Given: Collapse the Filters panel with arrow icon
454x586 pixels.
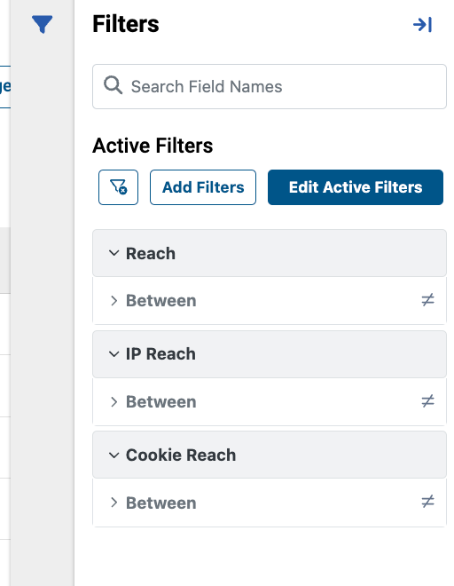Looking at the screenshot, I should click(x=423, y=25).
